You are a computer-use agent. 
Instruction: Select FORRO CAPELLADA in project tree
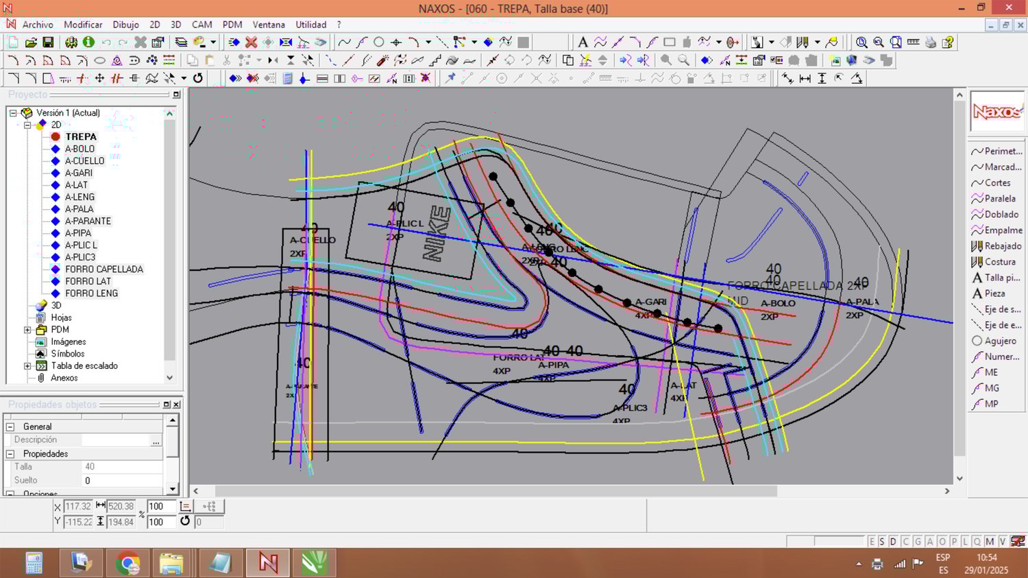coord(104,269)
